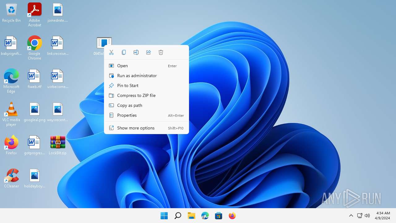Screen dimensions: 396x223
Task: Select Open from the context menu
Action: pos(146,66)
